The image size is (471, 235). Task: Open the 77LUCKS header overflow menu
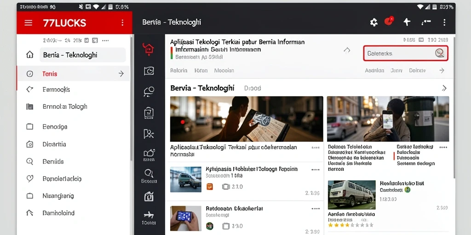122,23
